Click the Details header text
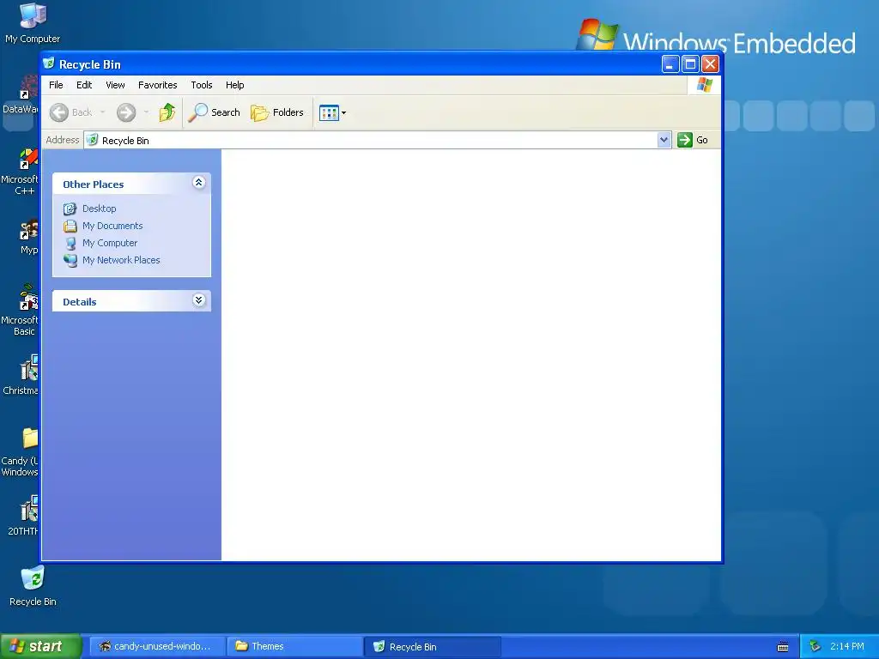This screenshot has height=659, width=879. pos(80,302)
